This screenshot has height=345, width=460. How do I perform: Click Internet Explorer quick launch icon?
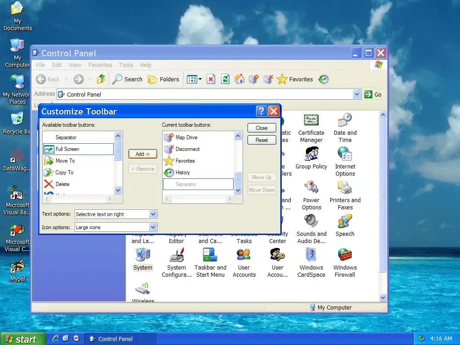(x=55, y=339)
